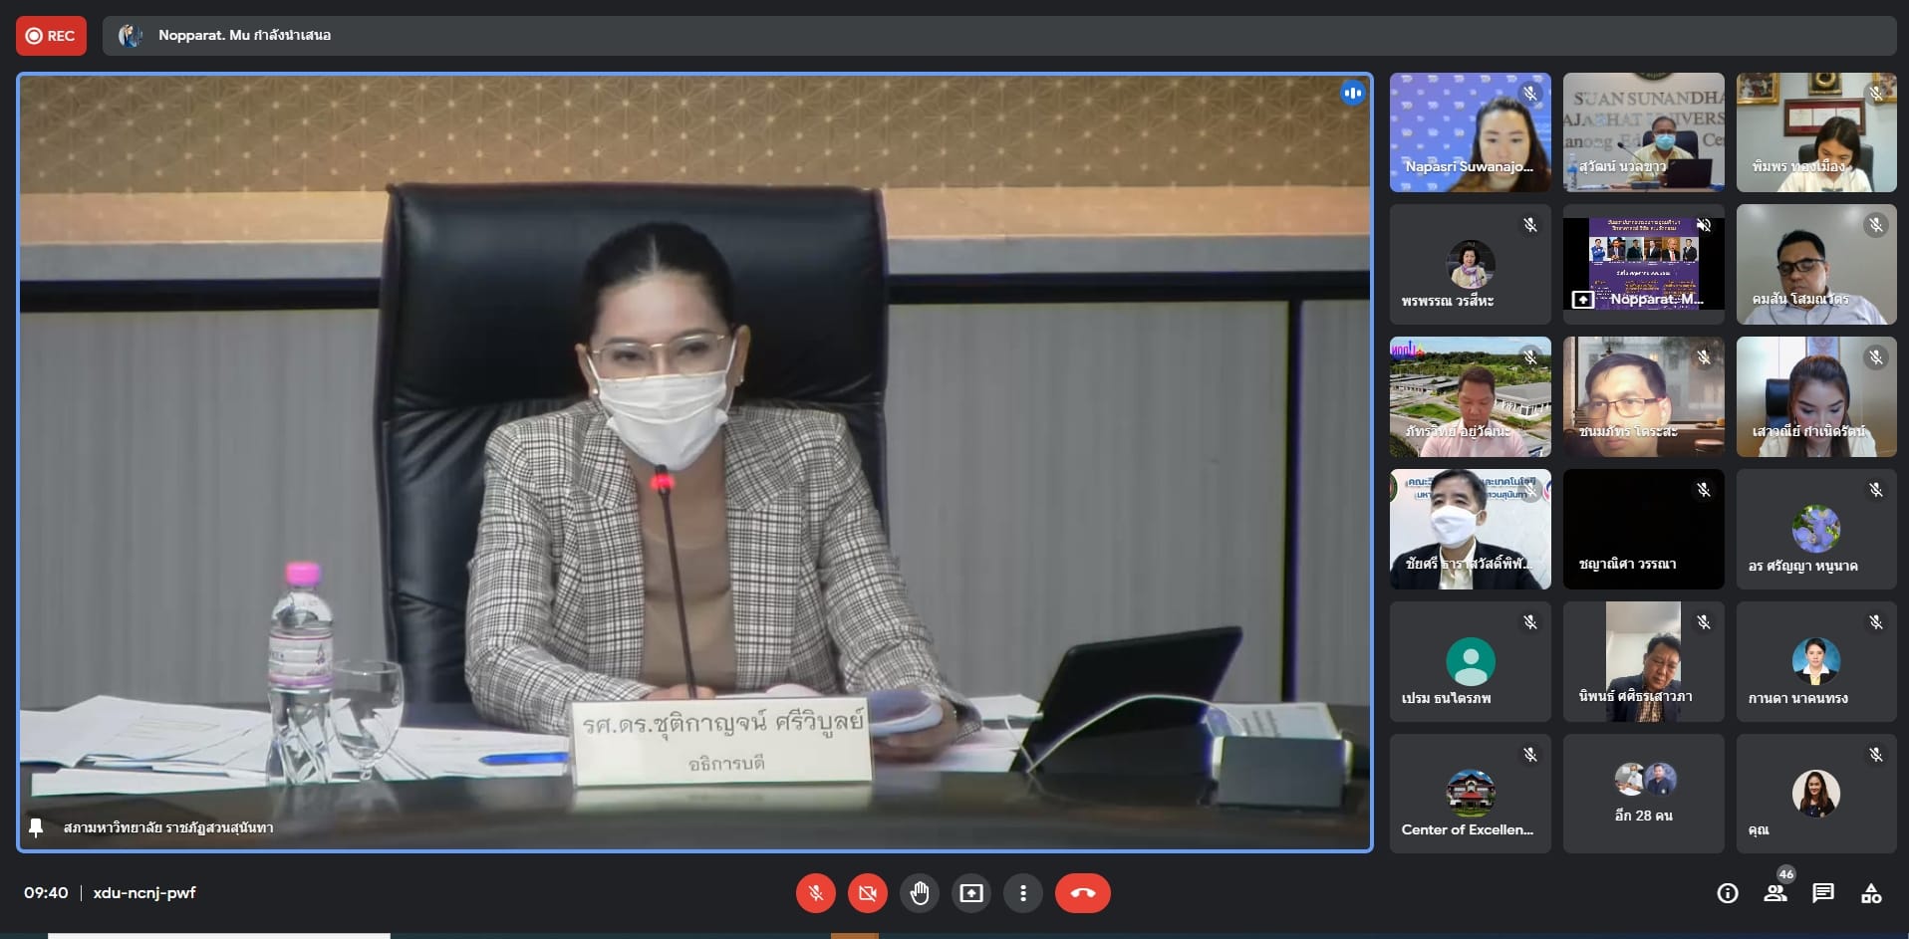Screen dimensions: 1909x939
Task: Click the present screen icon
Action: click(970, 893)
